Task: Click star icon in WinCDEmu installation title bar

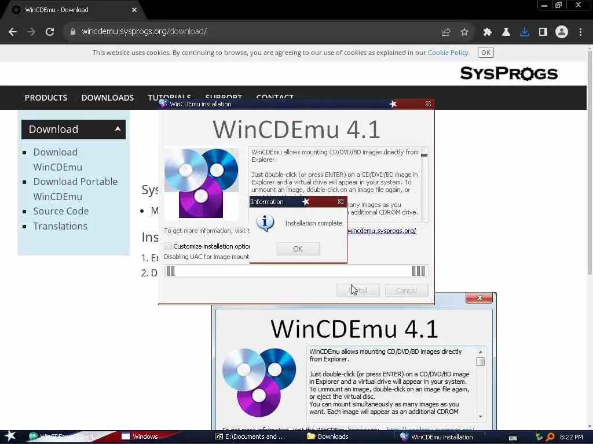Action: pyautogui.click(x=393, y=104)
